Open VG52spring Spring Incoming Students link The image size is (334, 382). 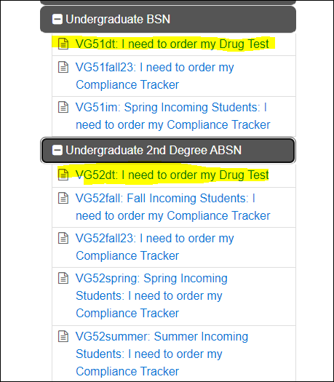[151, 295]
